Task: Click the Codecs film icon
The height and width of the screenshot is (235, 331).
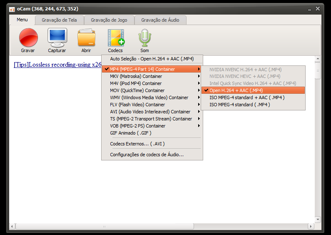Action: point(115,40)
